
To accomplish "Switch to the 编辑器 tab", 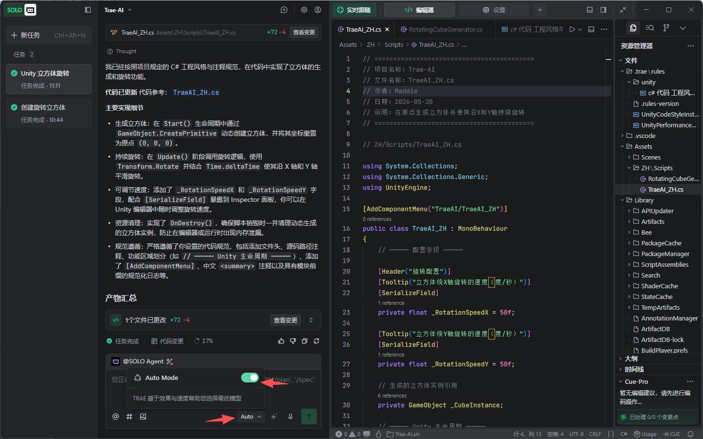I will click(x=419, y=10).
